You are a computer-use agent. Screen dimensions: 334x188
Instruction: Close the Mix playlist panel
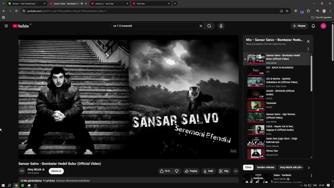click(x=308, y=41)
